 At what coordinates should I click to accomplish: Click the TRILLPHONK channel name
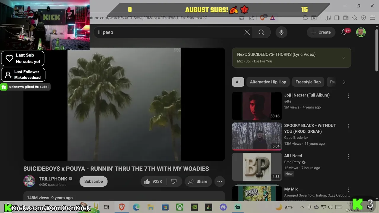pos(53,179)
